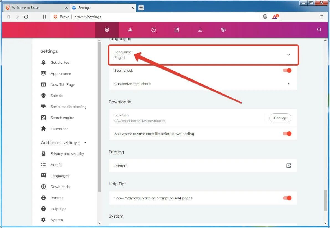Open Privacy and security settings link

click(x=67, y=153)
